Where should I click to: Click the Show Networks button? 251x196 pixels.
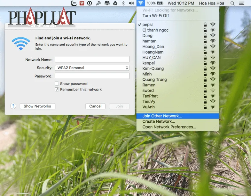coord(37,106)
